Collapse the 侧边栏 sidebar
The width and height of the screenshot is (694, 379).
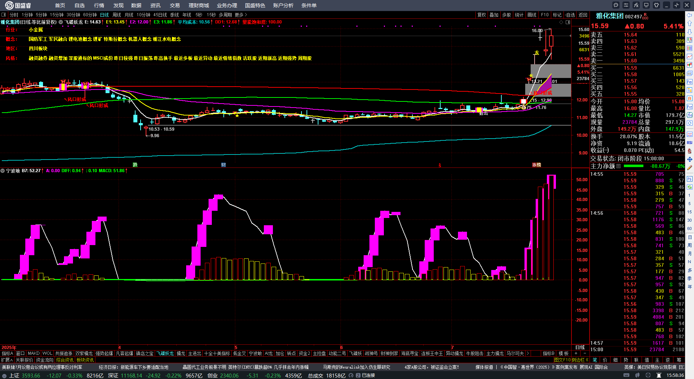(x=580, y=360)
